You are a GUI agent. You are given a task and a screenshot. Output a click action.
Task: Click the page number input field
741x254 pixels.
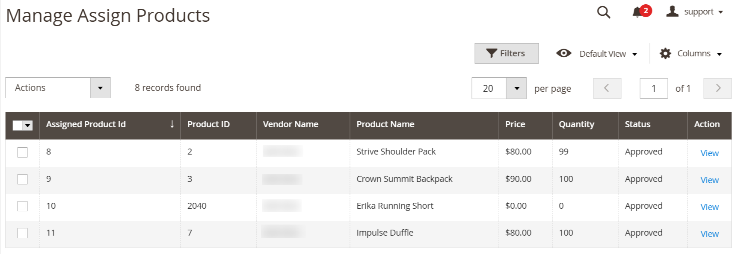(654, 88)
